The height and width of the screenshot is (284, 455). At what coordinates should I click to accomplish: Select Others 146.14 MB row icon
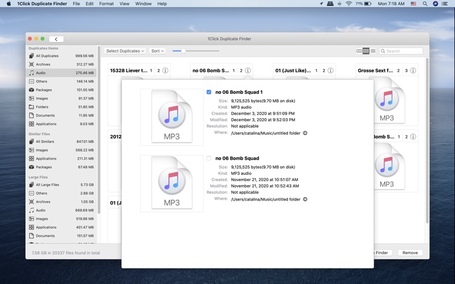coord(31,81)
